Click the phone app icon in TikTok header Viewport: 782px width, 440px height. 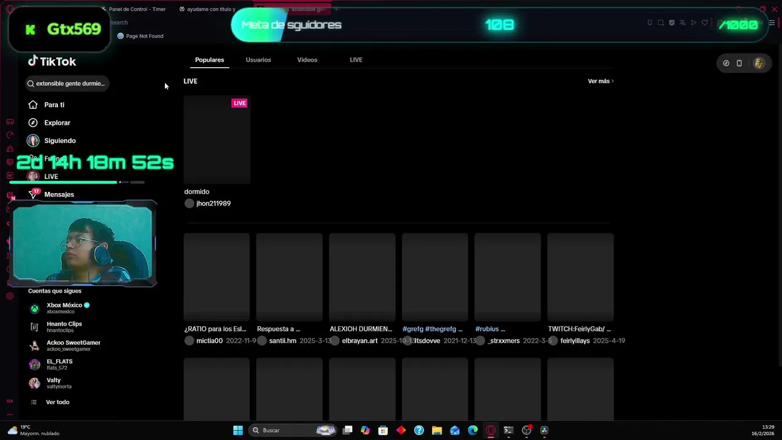click(739, 63)
